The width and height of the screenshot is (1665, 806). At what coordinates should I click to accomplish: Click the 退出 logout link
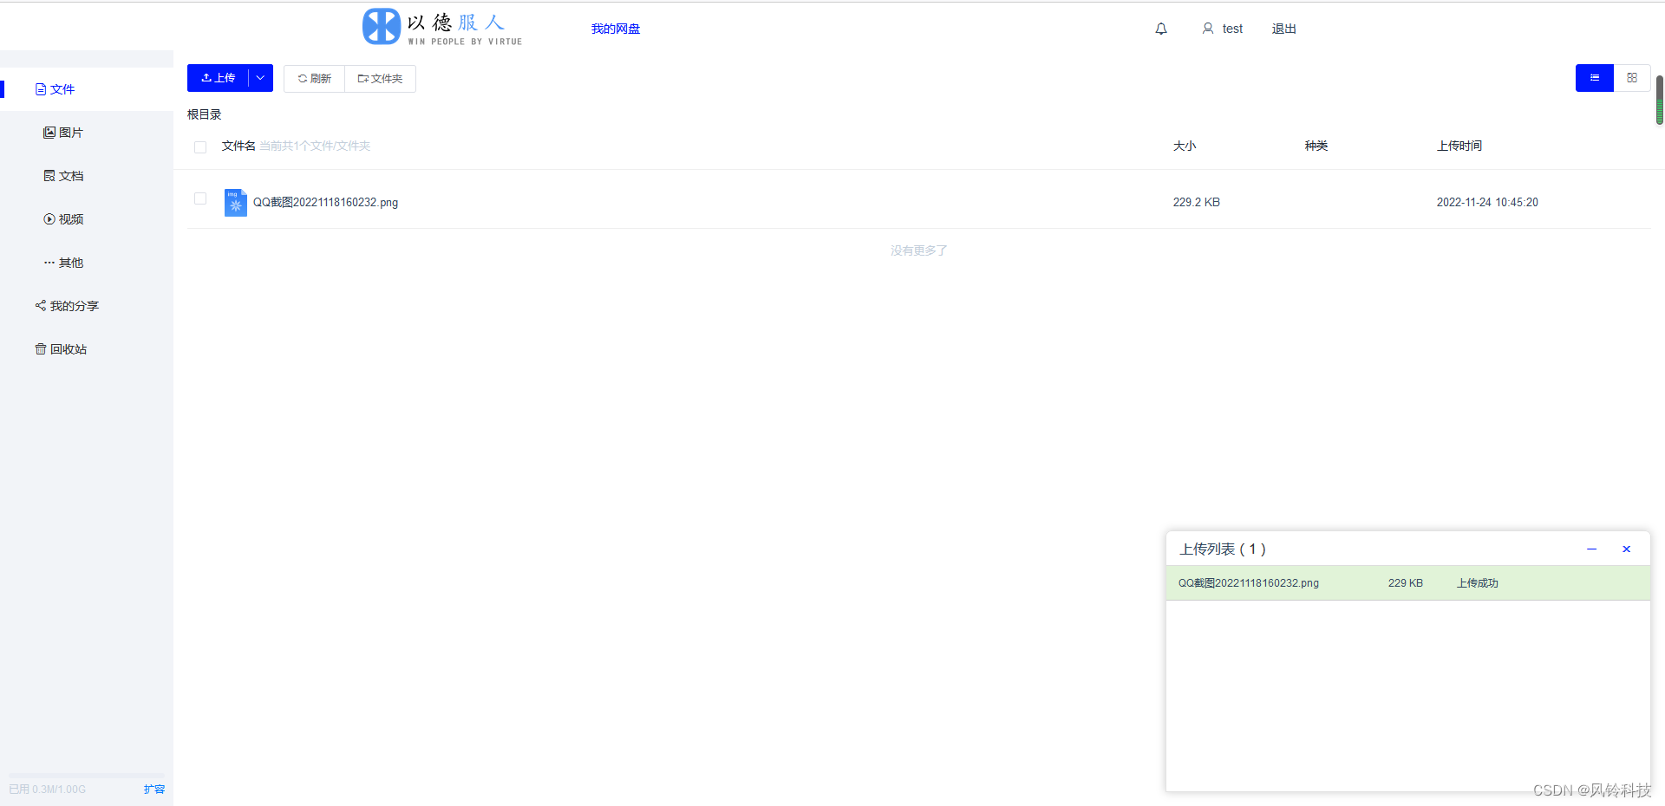[x=1284, y=29]
